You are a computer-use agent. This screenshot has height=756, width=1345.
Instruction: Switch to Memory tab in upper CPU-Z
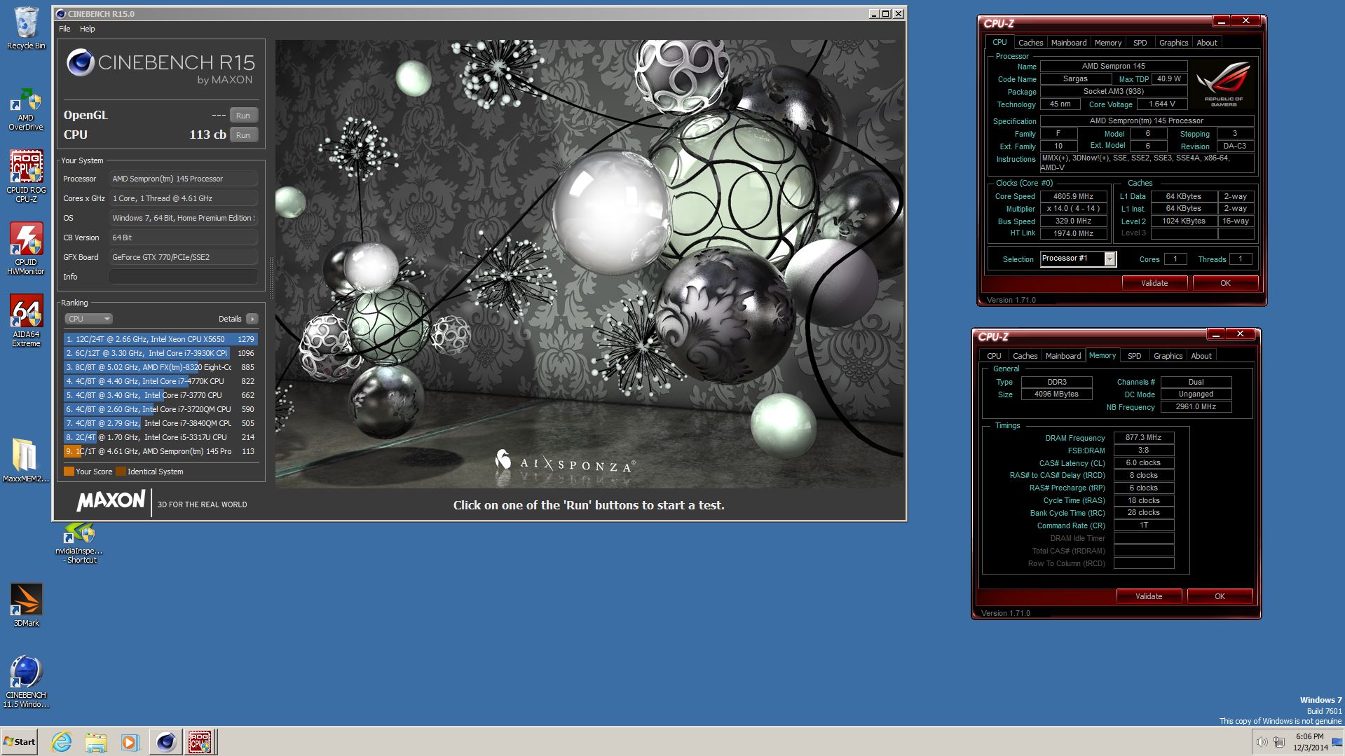[x=1108, y=43]
